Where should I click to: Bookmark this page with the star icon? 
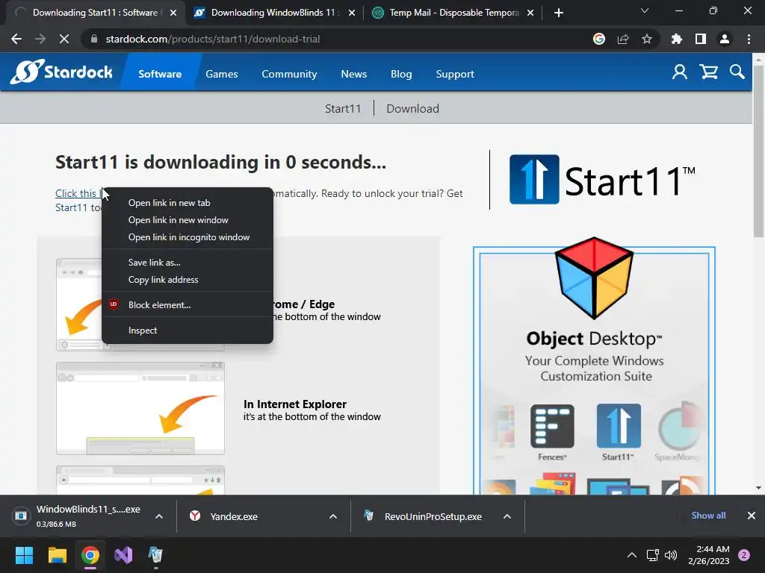click(647, 39)
